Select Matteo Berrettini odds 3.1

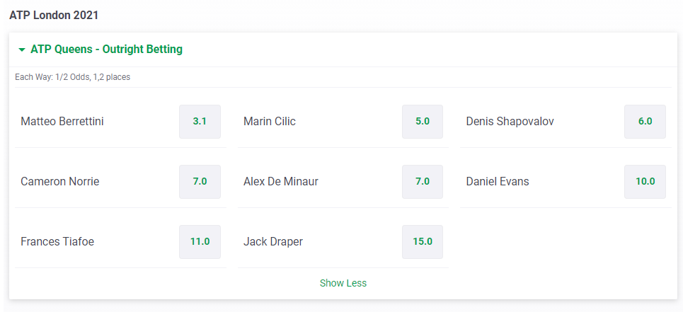coord(200,122)
